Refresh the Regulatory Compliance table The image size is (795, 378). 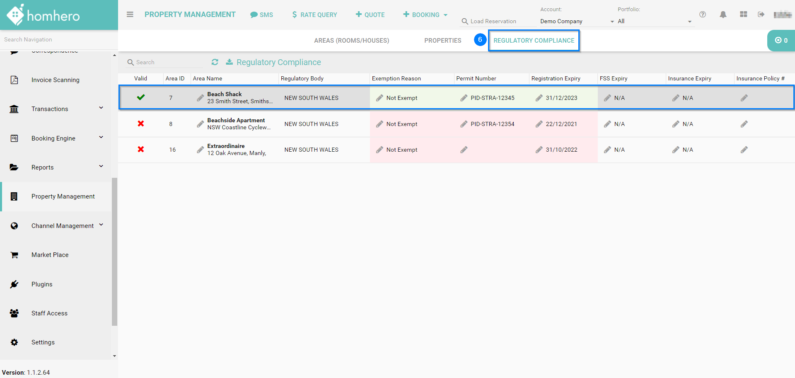(215, 62)
